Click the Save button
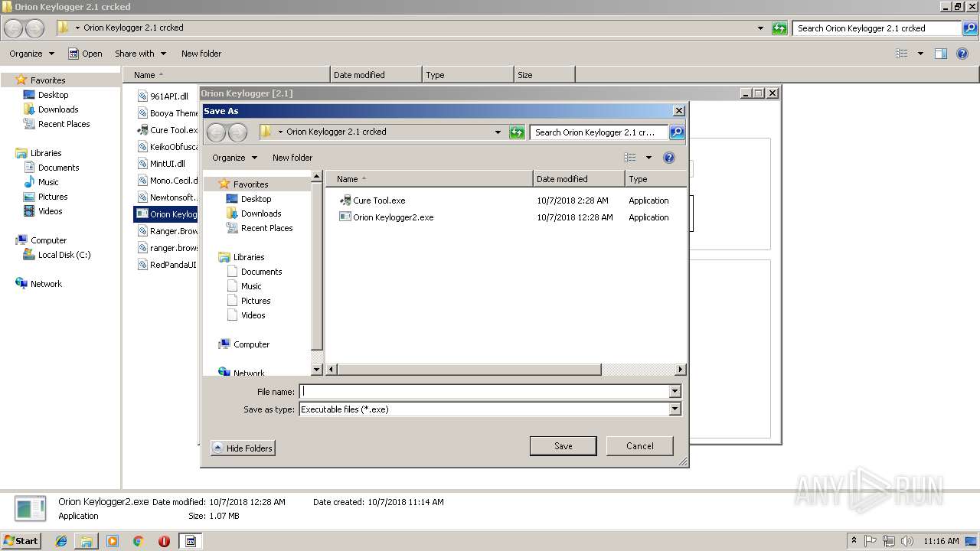This screenshot has width=980, height=551. 563,446
